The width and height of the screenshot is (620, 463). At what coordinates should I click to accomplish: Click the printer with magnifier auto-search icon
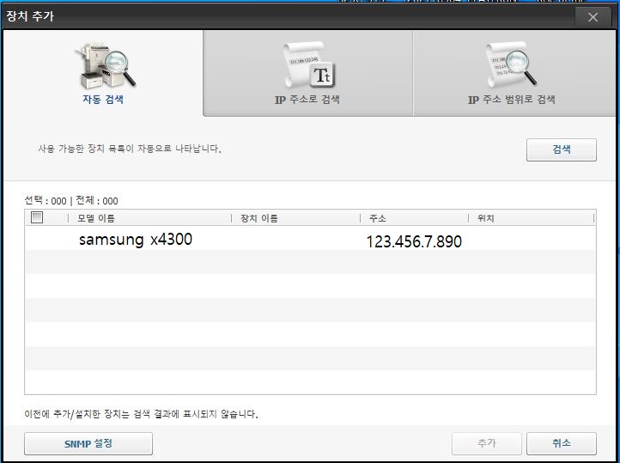click(x=106, y=66)
